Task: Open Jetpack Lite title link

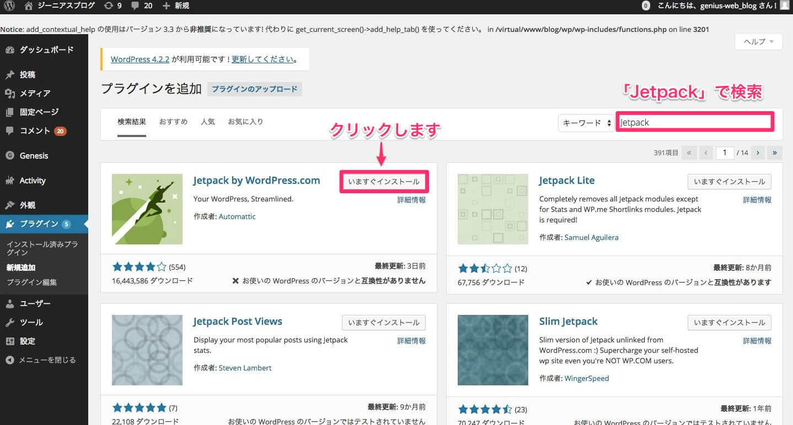Action: click(x=567, y=181)
